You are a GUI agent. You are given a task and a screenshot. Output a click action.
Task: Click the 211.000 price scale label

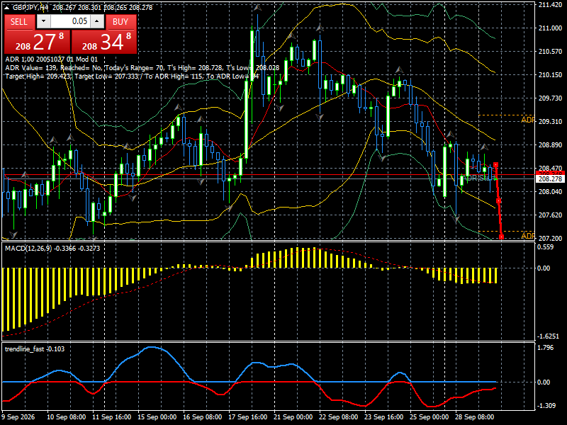[x=550, y=28]
